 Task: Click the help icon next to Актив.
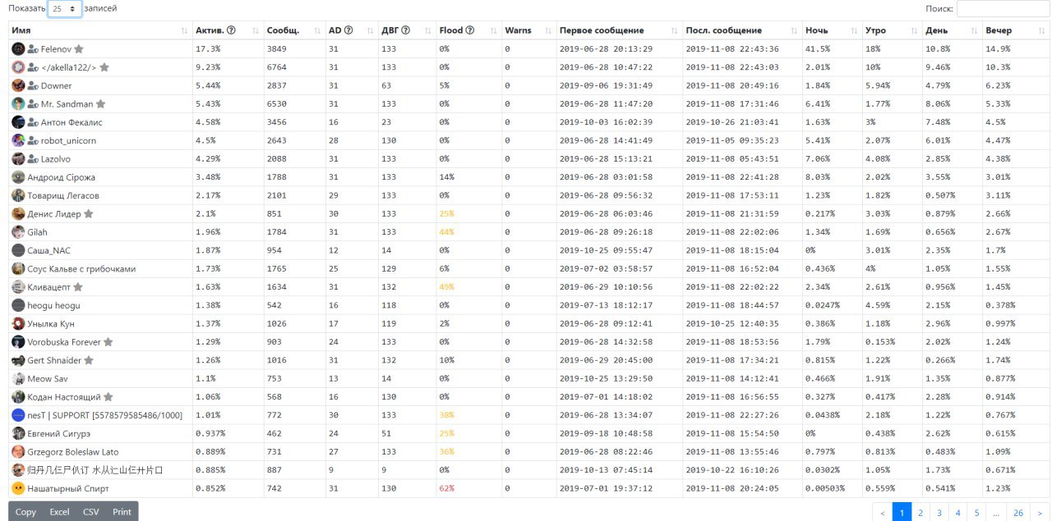pos(231,30)
